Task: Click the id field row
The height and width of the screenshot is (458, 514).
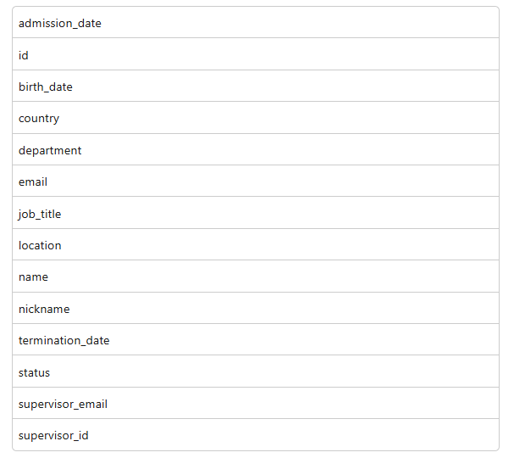Action: 256,54
